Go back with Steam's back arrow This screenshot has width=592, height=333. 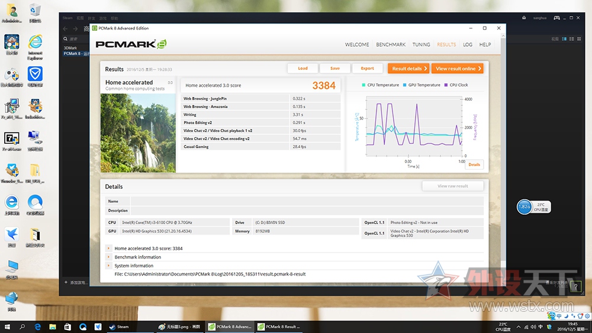[65, 28]
